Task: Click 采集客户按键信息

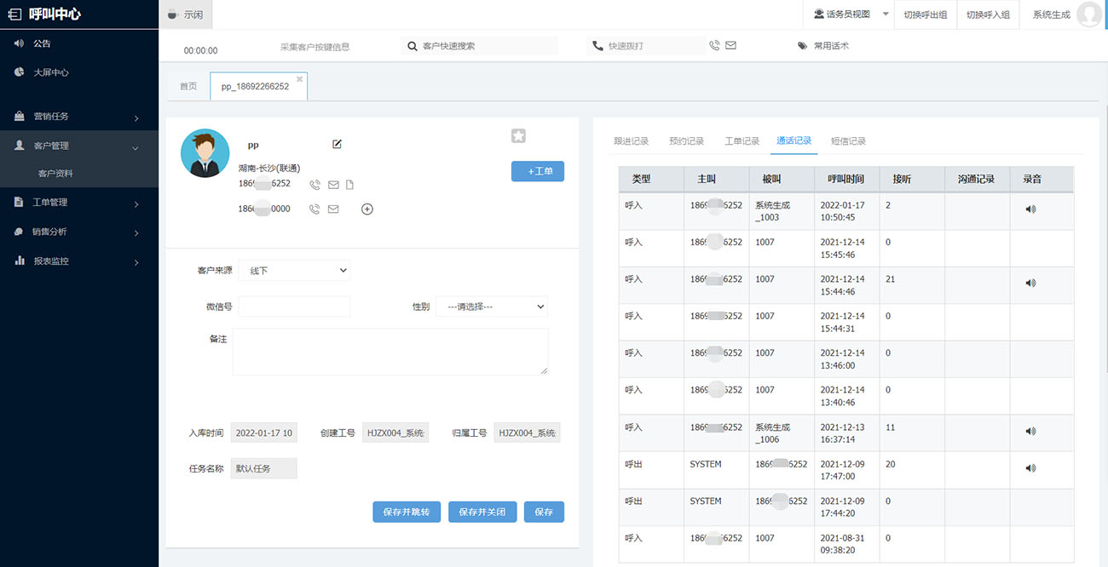Action: [315, 47]
